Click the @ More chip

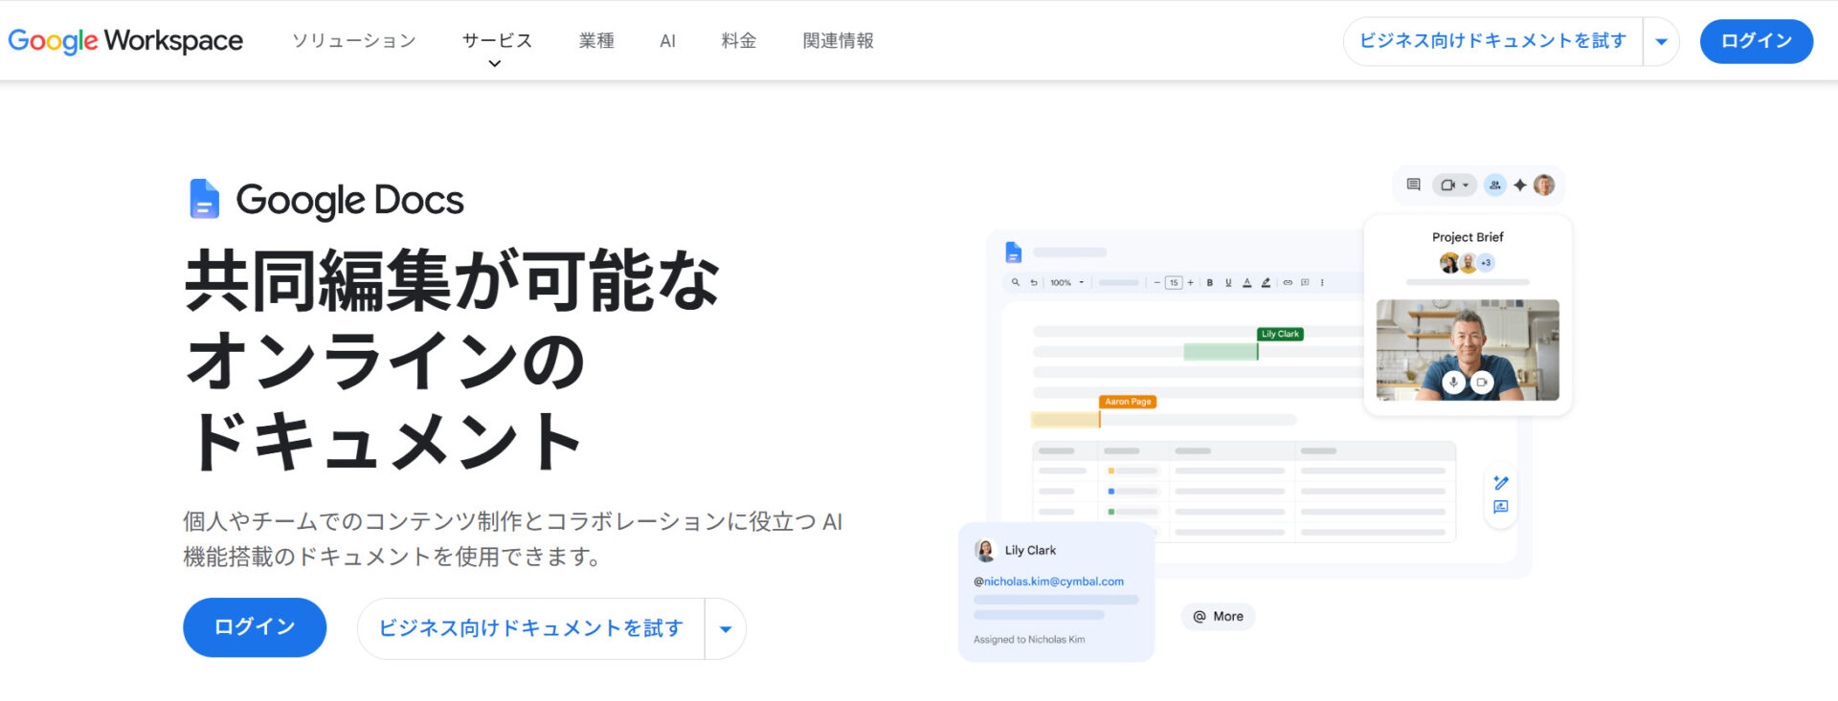point(1218,617)
